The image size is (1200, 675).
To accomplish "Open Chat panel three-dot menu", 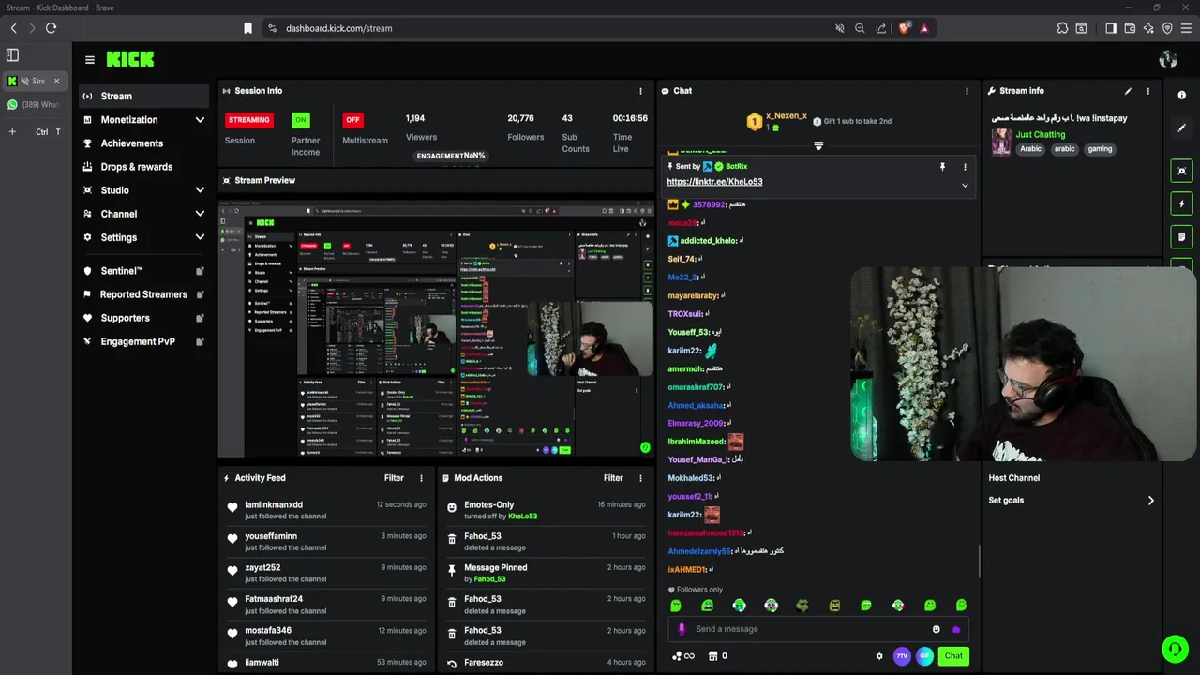I will (x=967, y=91).
